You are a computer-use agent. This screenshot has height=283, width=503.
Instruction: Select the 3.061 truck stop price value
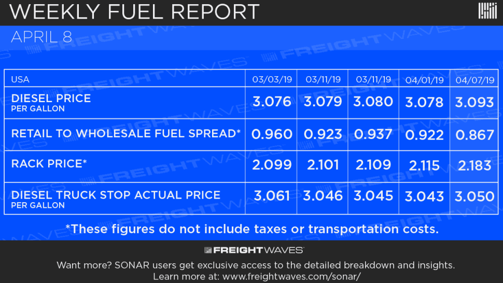pos(272,195)
